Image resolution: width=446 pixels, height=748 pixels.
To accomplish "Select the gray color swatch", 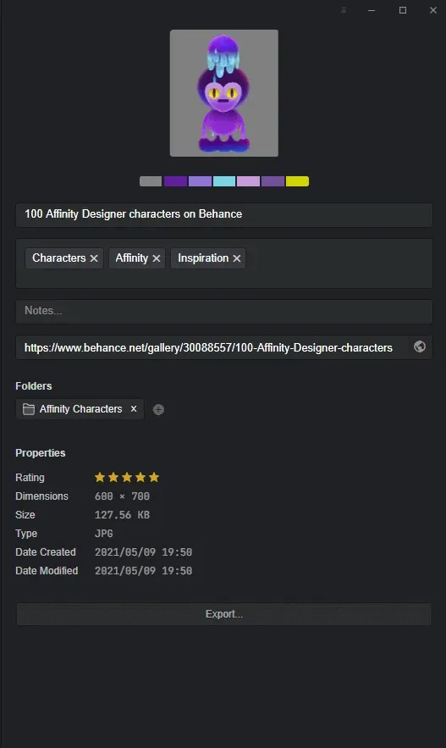I will tap(151, 181).
